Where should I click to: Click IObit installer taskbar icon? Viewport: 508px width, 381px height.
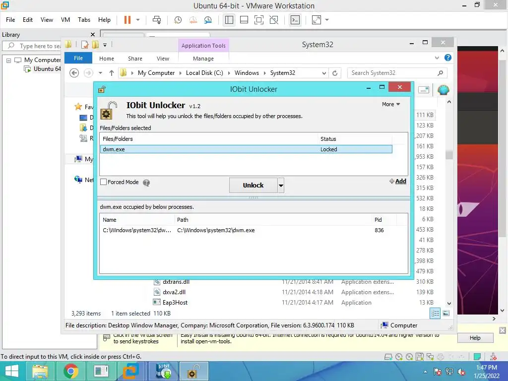click(x=163, y=371)
